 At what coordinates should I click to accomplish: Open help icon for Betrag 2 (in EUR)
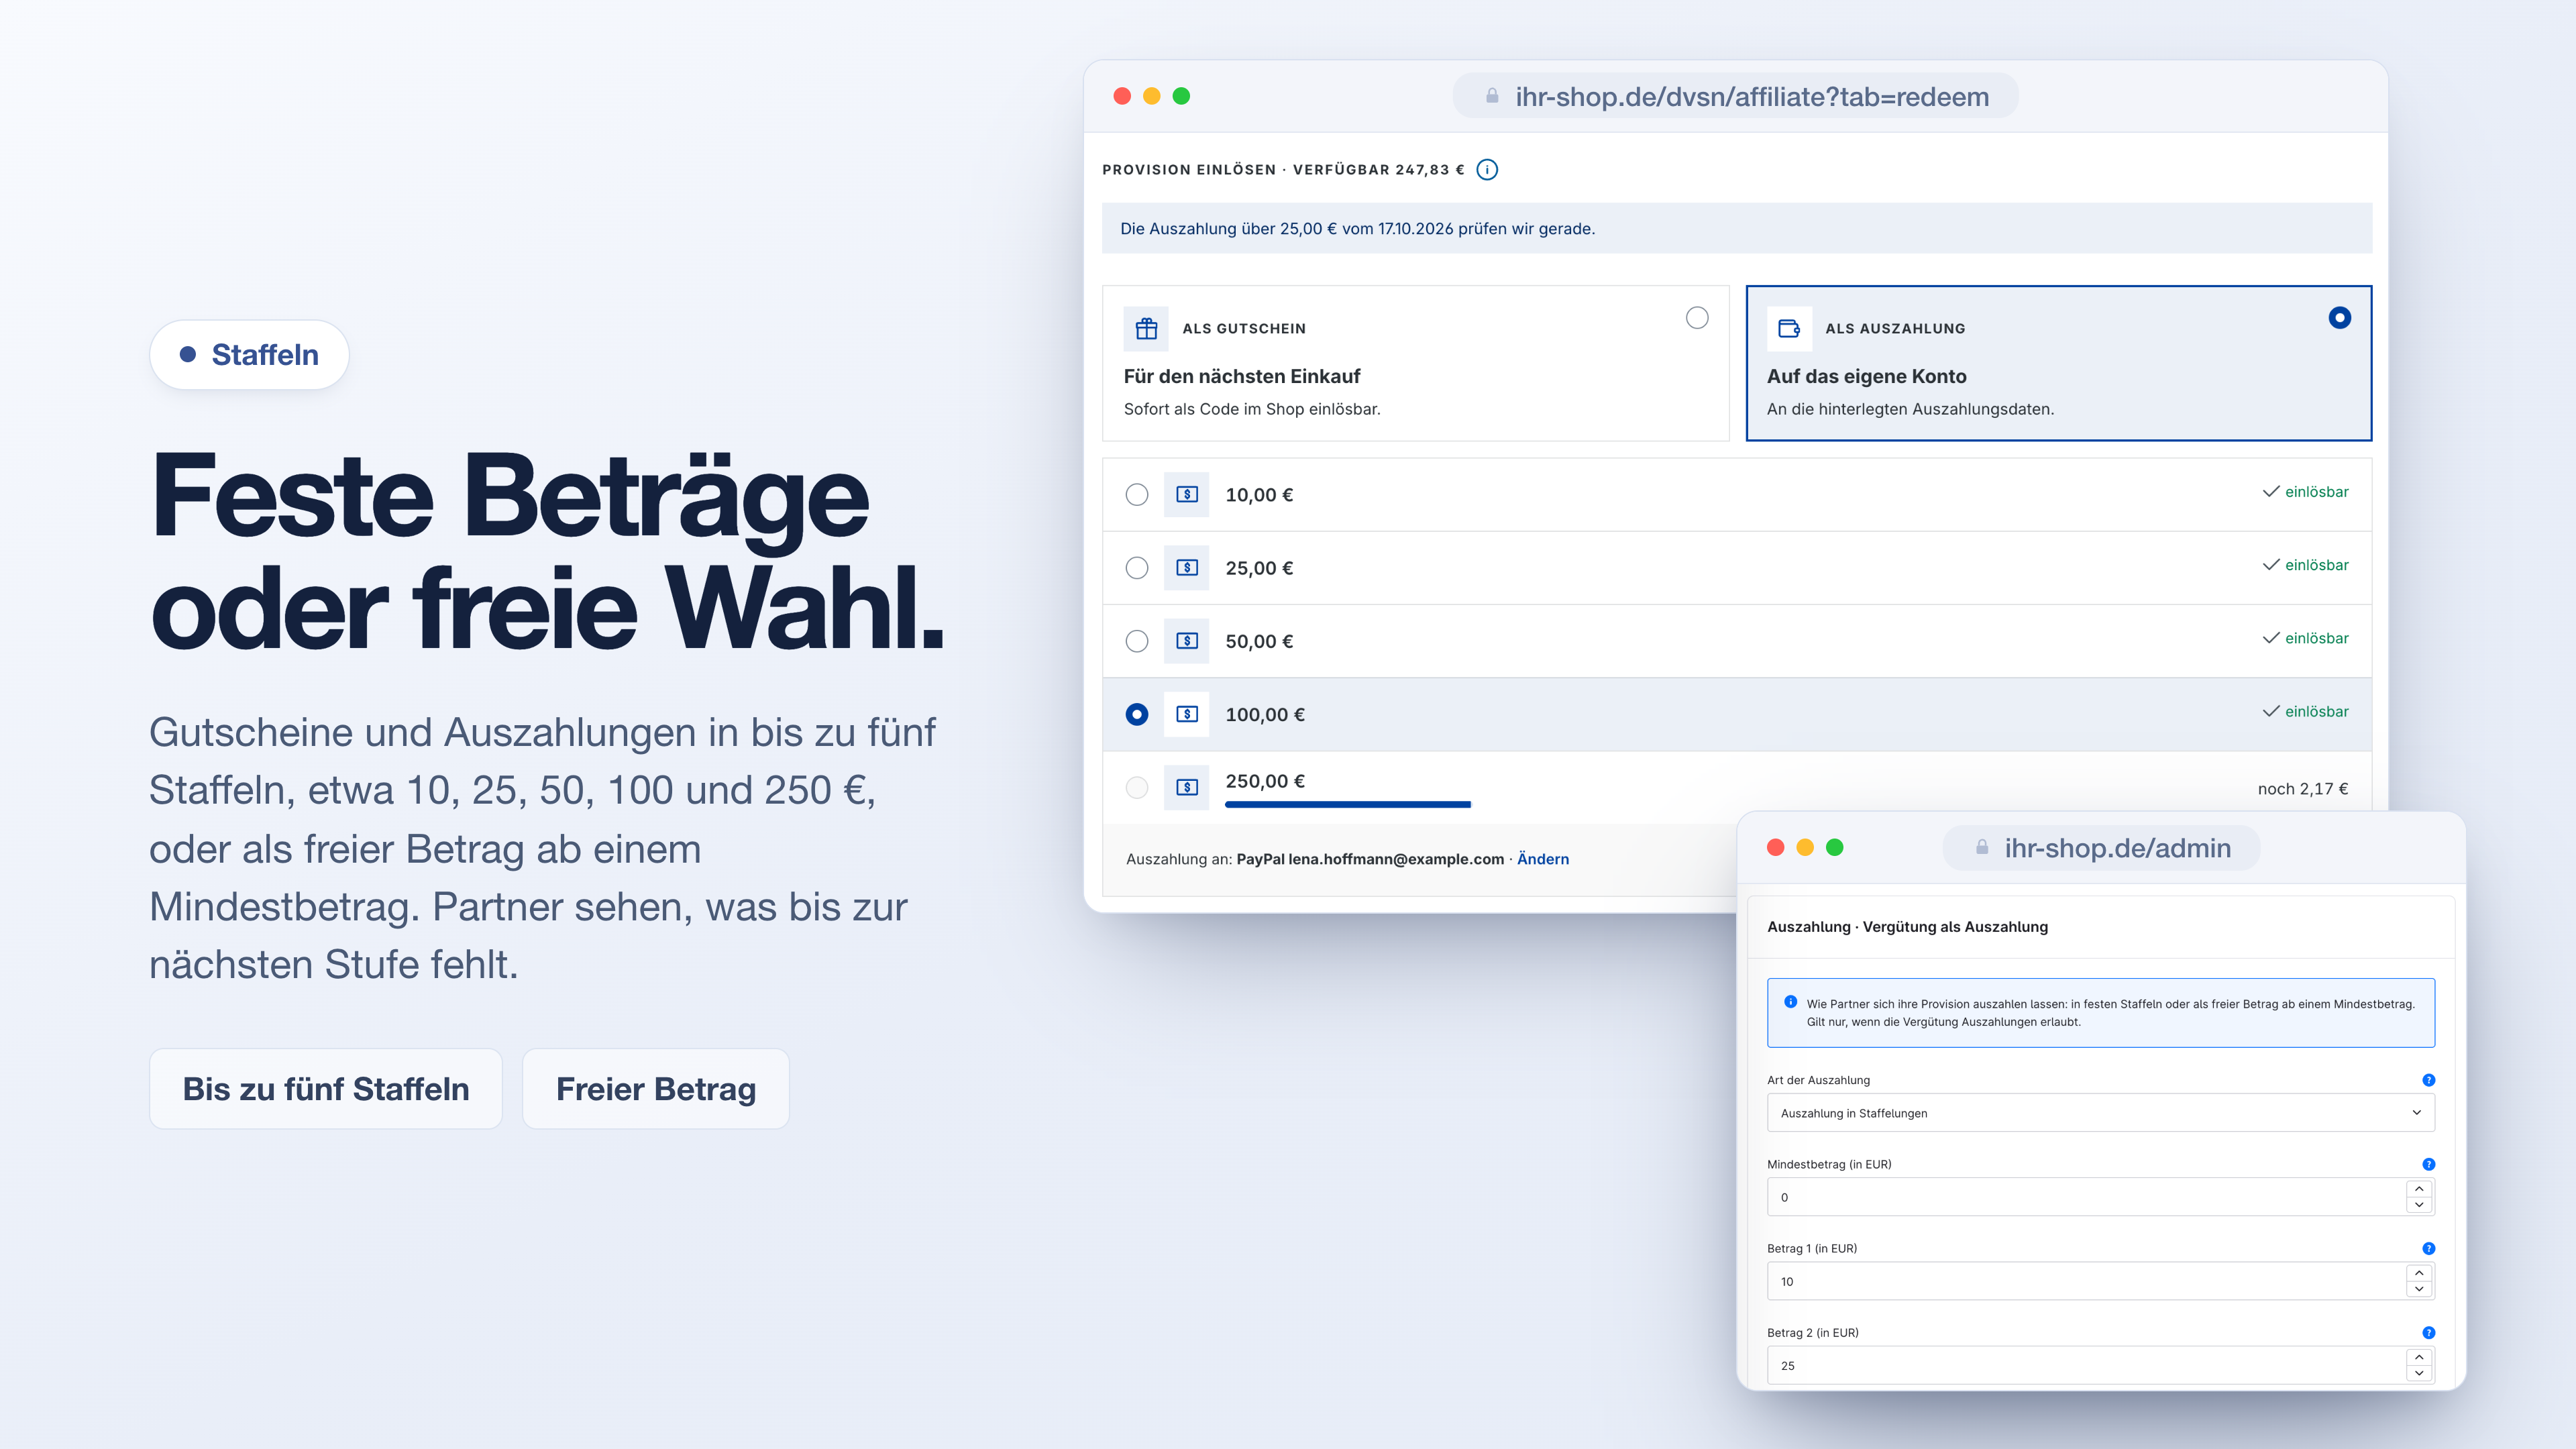(2429, 1332)
